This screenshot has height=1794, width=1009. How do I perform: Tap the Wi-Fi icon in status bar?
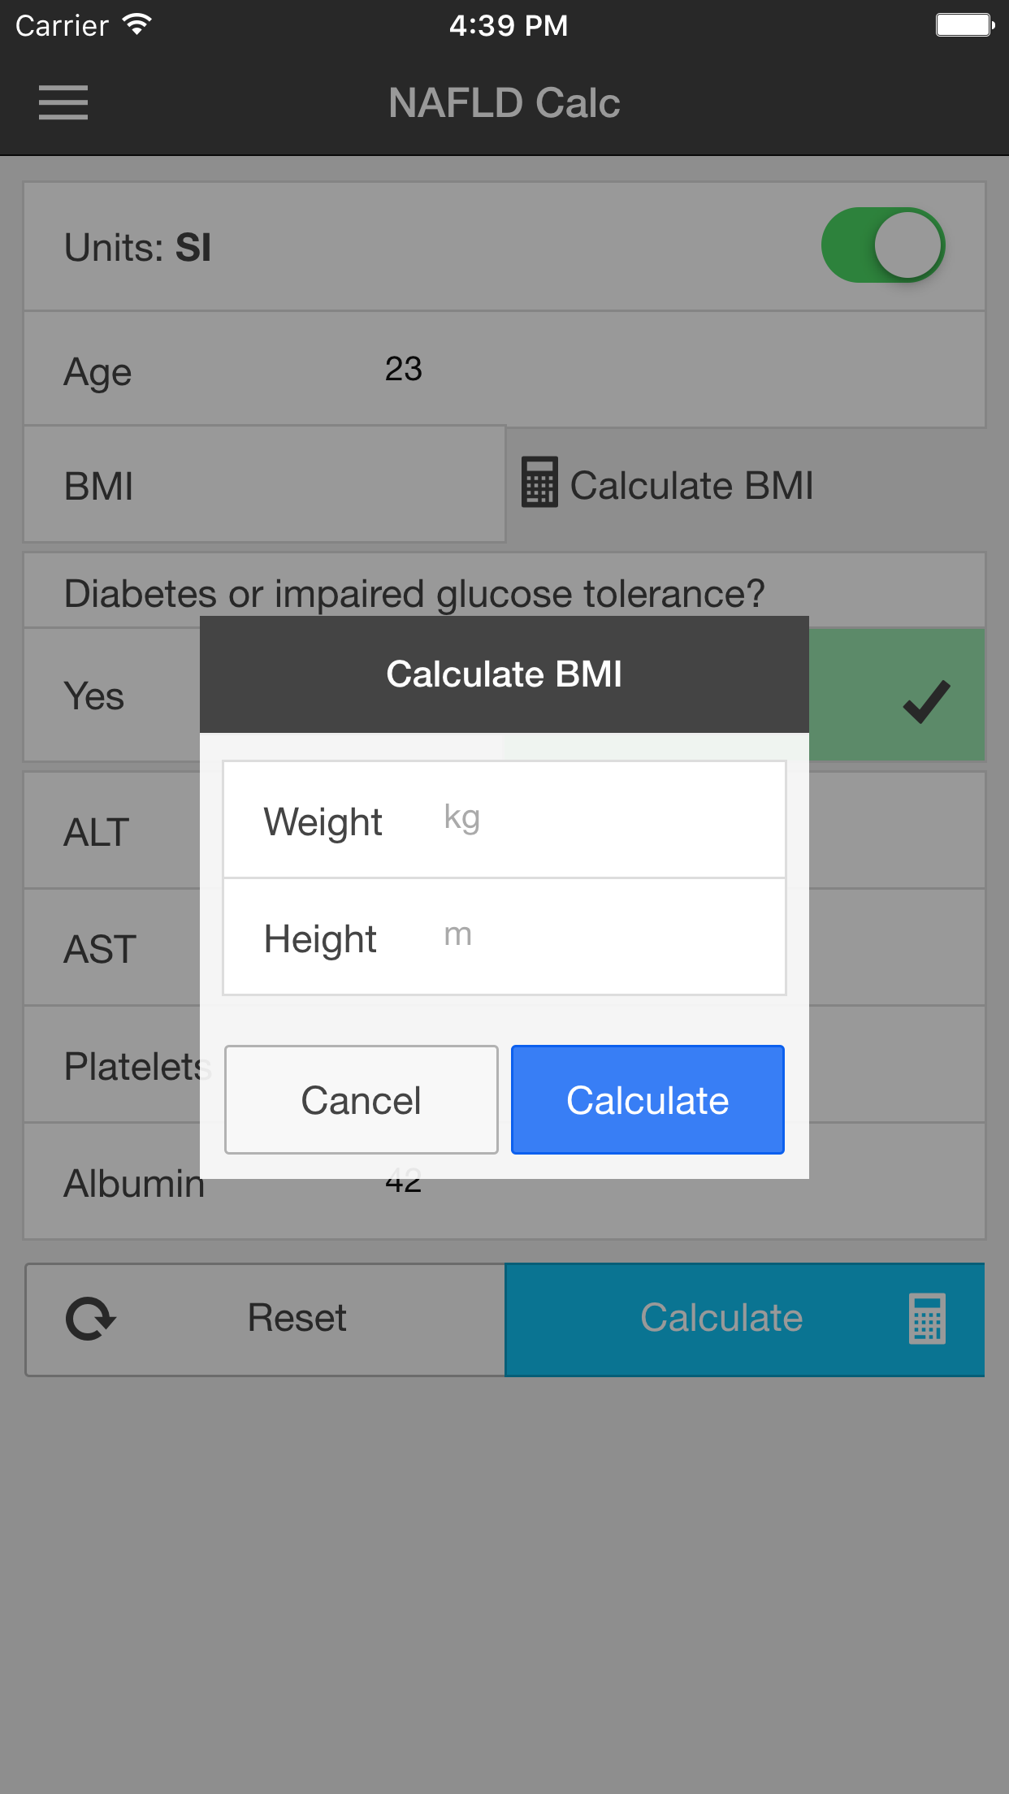(137, 25)
